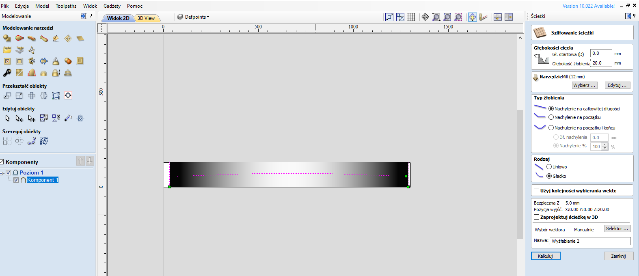The width and height of the screenshot is (639, 276).
Task: Select the Set Size transform tool
Action: (19, 95)
